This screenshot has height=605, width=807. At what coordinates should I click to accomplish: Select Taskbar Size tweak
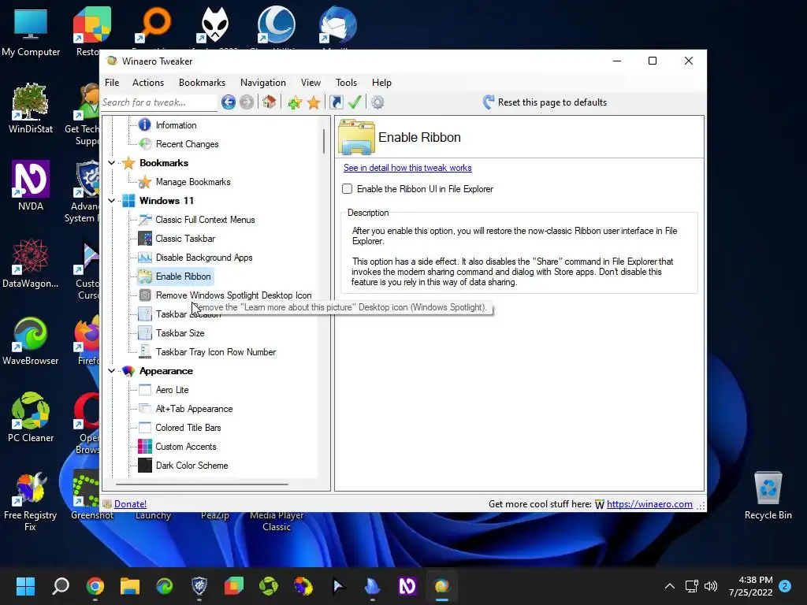(x=180, y=333)
